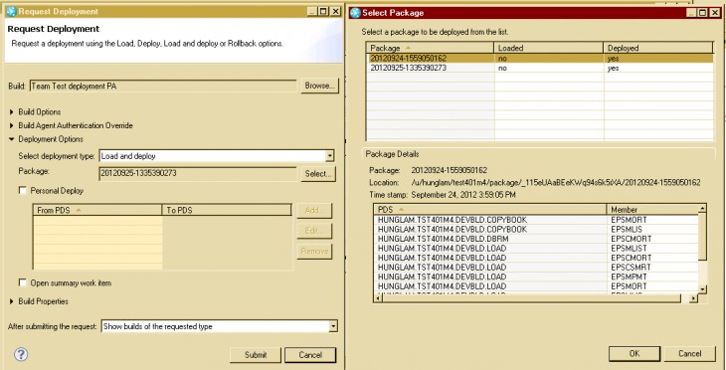Screen dimensions: 726x370
Task: Click the Package field showing 20120925-1335390273
Action: coord(198,174)
